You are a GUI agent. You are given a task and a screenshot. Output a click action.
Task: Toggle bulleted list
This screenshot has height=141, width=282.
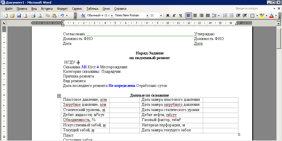(232, 16)
